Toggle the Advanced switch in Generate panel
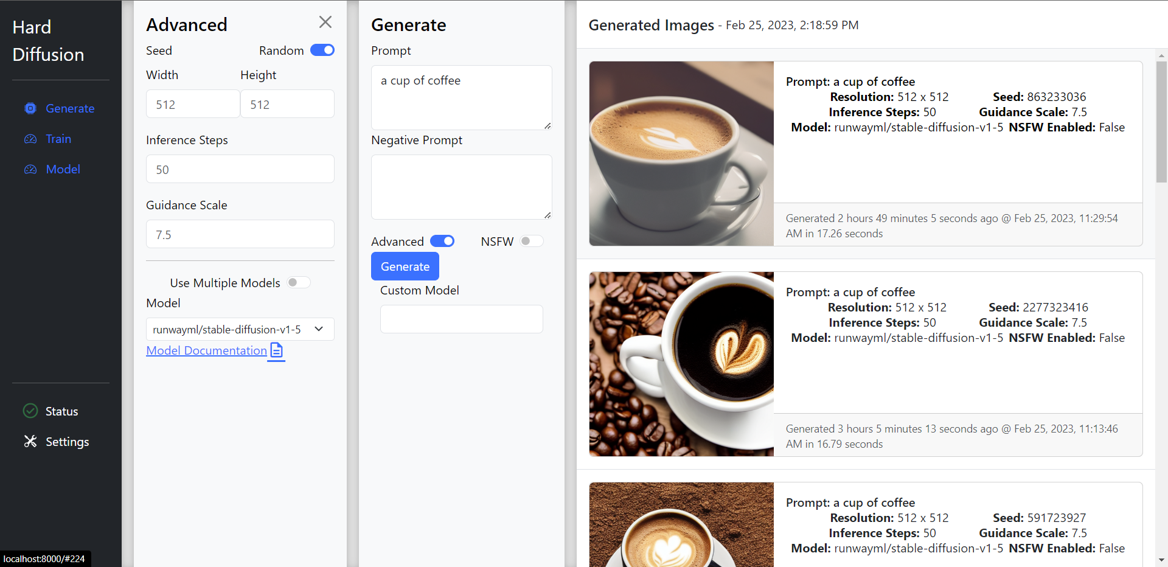The width and height of the screenshot is (1168, 567). click(442, 241)
